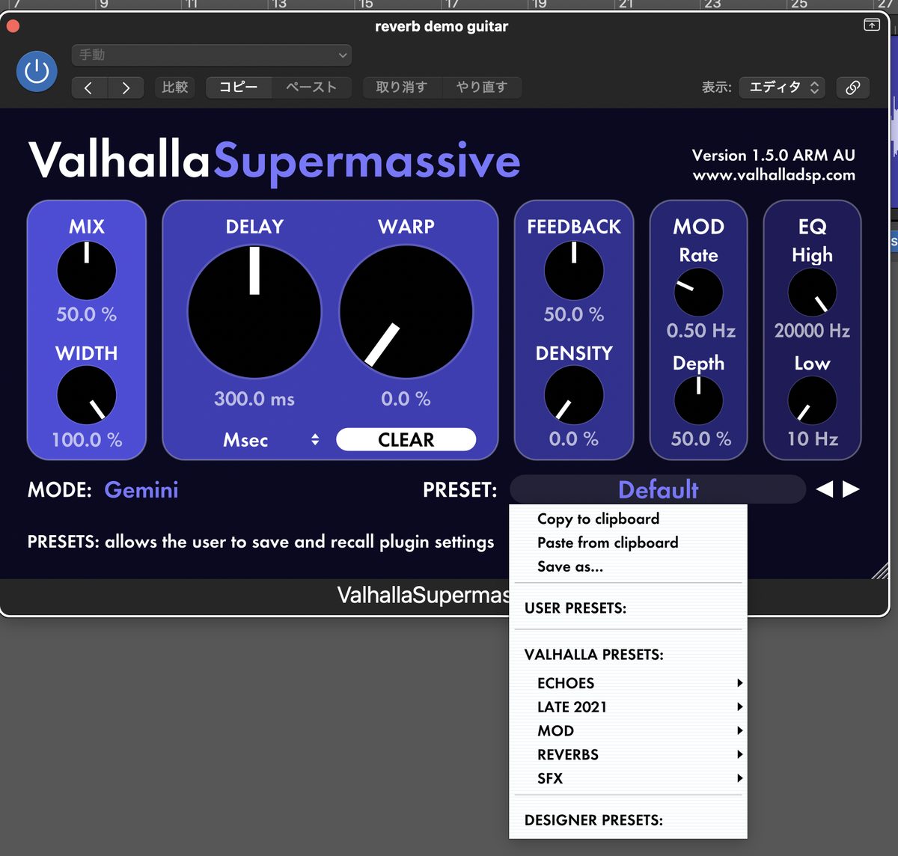Viewport: 898px width, 856px height.
Task: Click the WIDTH knob
Action: (x=87, y=396)
